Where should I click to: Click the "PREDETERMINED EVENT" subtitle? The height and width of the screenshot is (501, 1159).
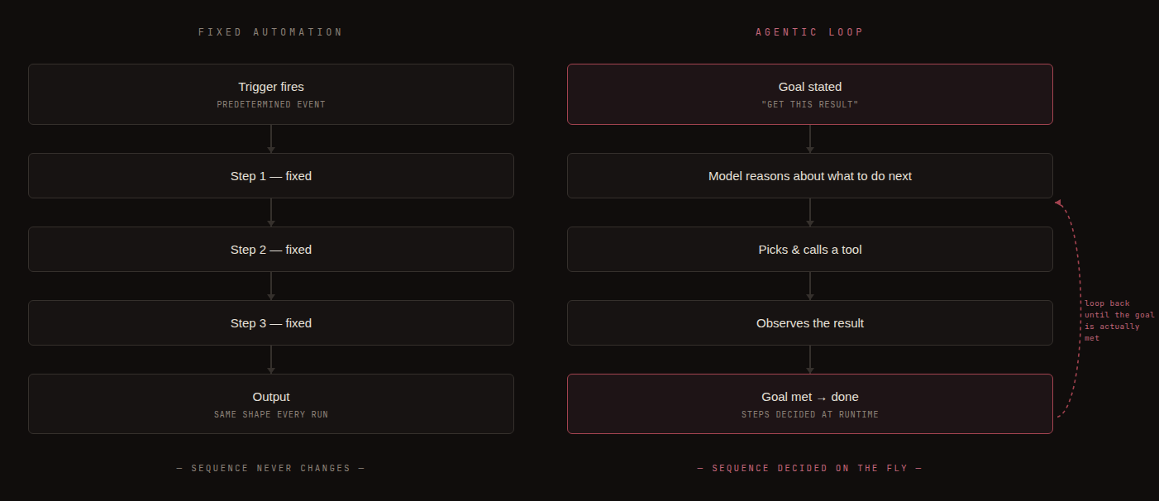click(271, 105)
